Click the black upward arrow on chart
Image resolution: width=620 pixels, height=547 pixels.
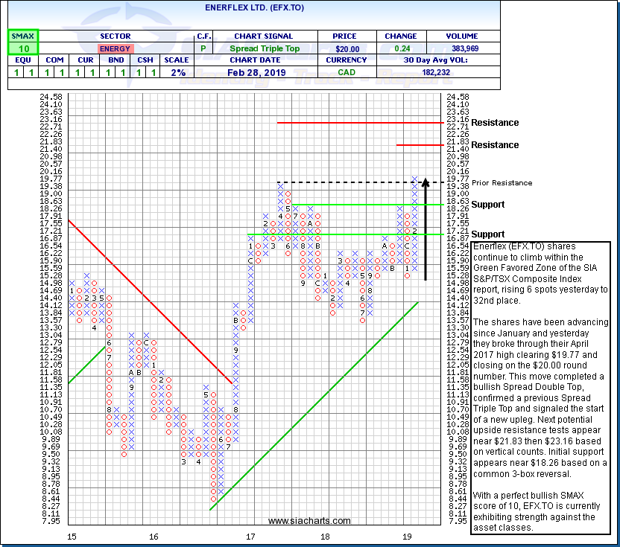pyautogui.click(x=425, y=227)
